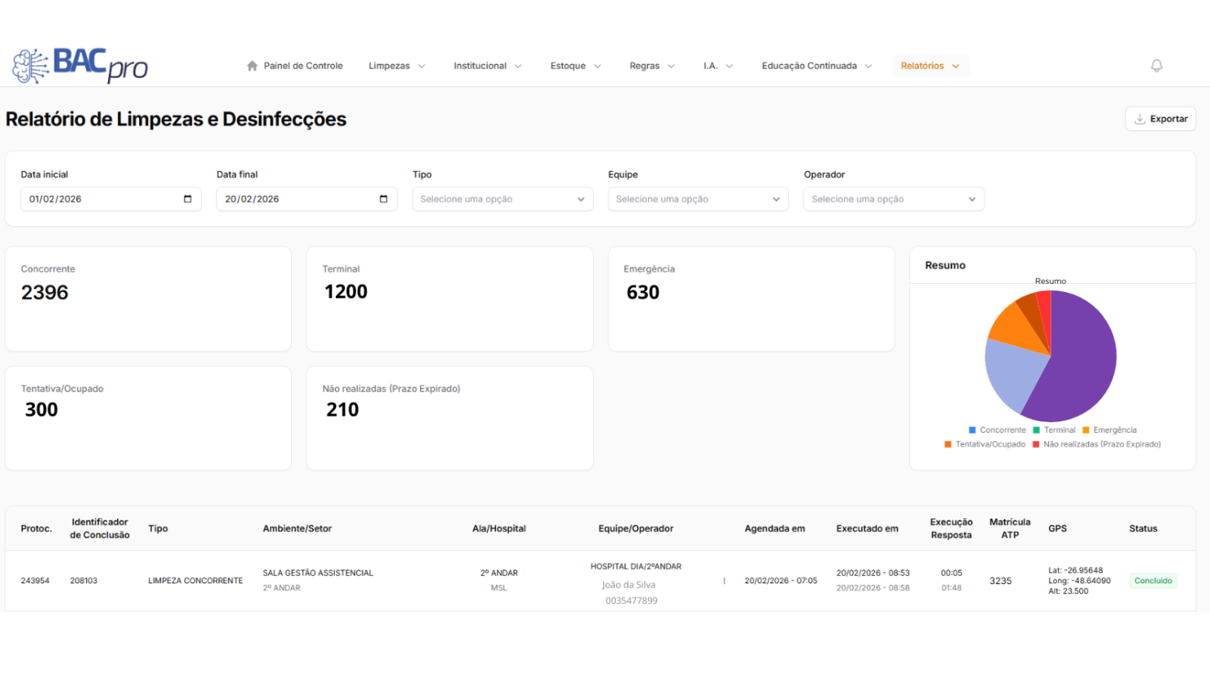The image size is (1210, 681).
Task: Click the Concluído status badge
Action: (1153, 581)
